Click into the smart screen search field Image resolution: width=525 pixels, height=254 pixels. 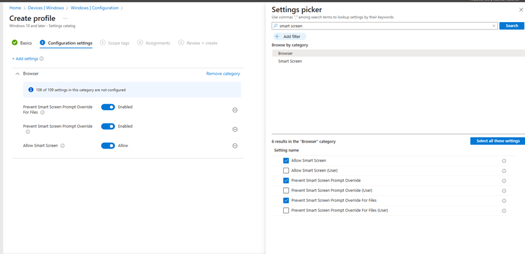[384, 26]
